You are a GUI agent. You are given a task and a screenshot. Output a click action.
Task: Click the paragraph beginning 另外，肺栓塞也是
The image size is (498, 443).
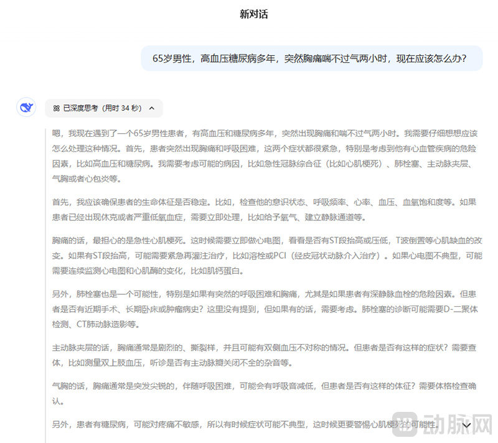(x=265, y=309)
